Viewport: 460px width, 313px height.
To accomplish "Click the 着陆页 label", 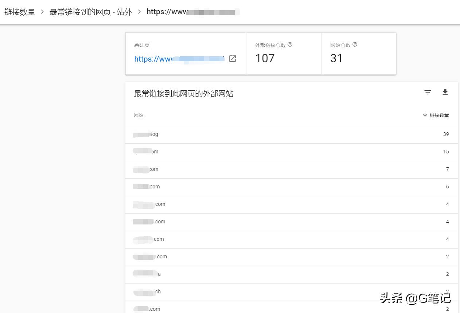I will [x=142, y=45].
